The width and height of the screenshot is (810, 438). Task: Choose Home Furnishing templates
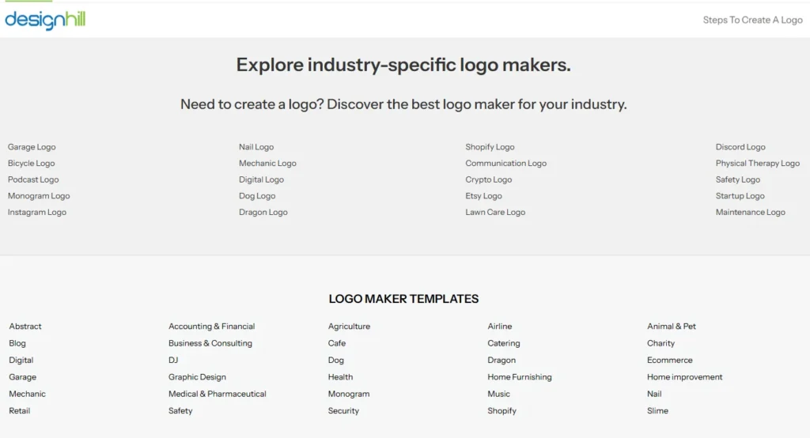tap(520, 377)
